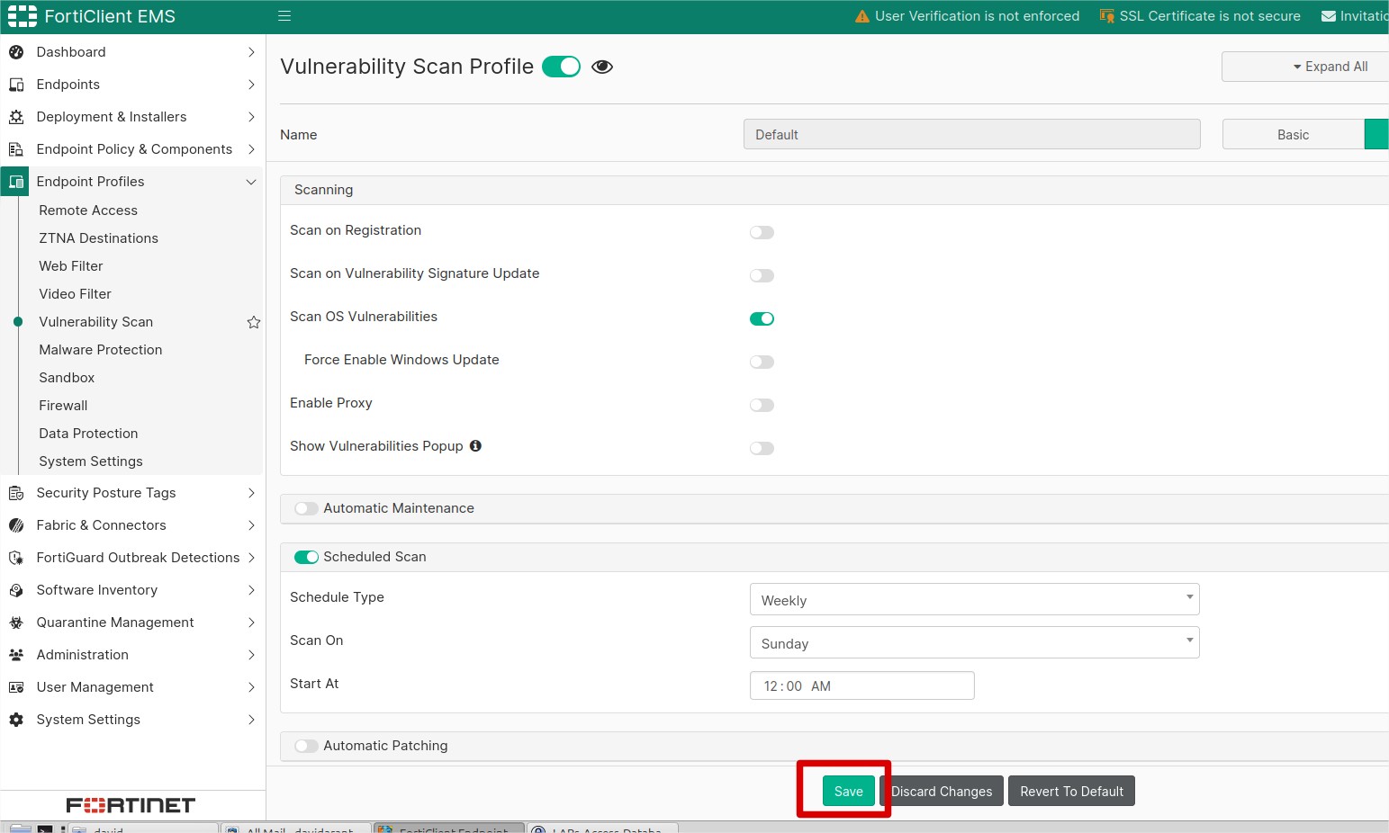This screenshot has height=833, width=1389.
Task: Go to Web Filter profiles
Action: [71, 266]
